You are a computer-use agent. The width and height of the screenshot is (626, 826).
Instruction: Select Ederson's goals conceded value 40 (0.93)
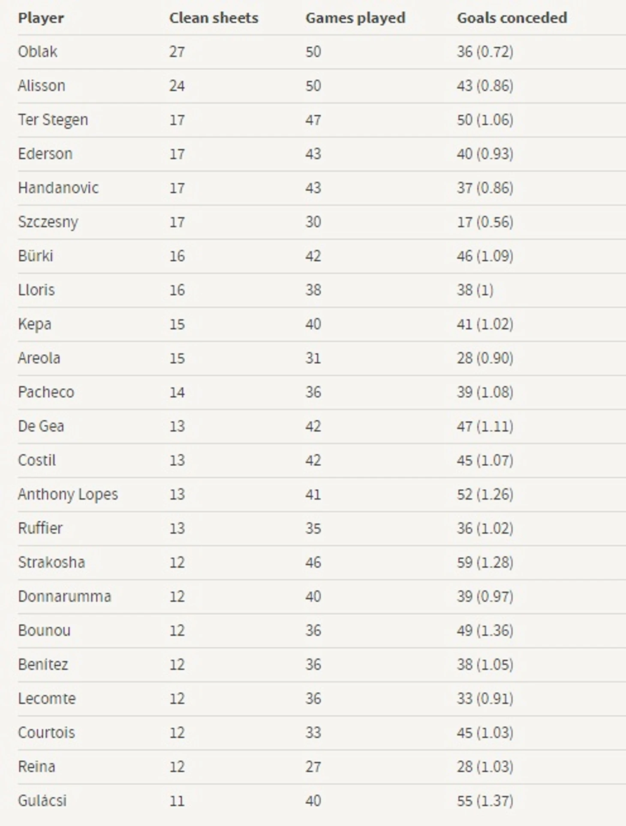point(485,154)
